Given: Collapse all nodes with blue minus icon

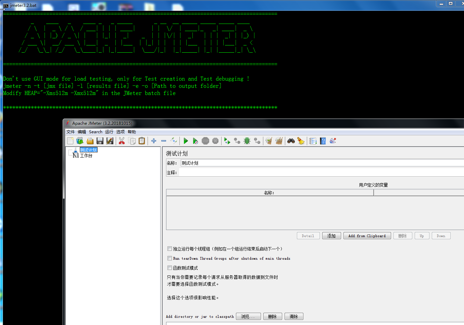Looking at the screenshot, I should (164, 141).
